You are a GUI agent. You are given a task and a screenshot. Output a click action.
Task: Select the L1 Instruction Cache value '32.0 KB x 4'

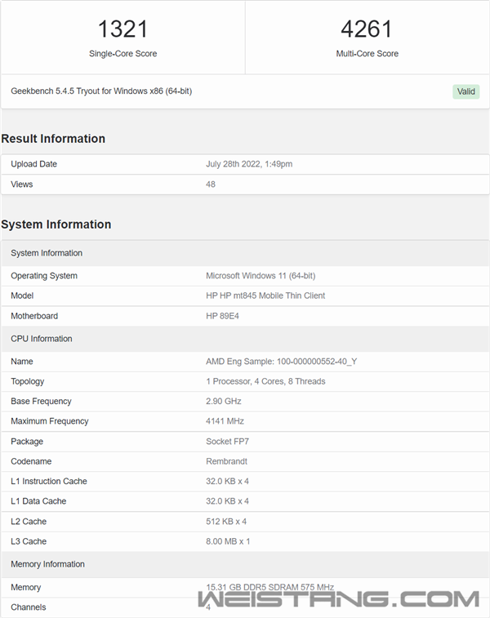pos(228,481)
